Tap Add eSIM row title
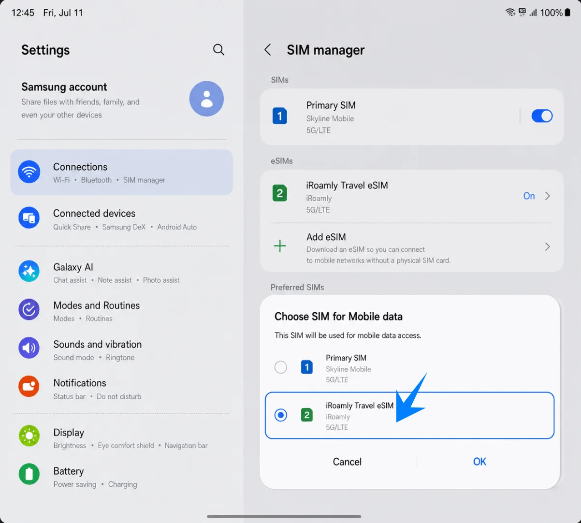Image resolution: width=581 pixels, height=523 pixels. tap(326, 237)
